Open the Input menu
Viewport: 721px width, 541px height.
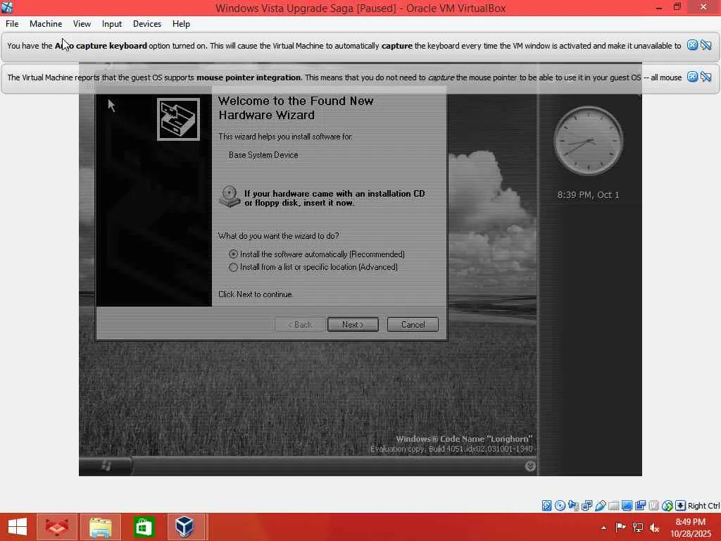pyautogui.click(x=112, y=24)
